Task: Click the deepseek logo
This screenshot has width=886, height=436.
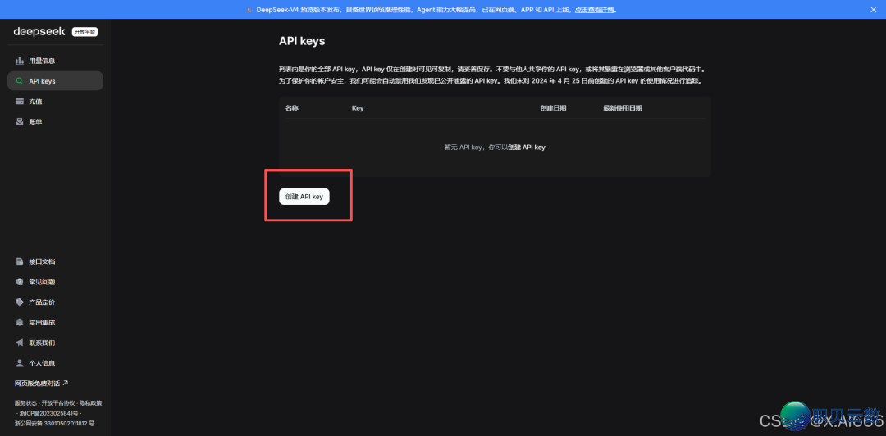Action: [39, 32]
